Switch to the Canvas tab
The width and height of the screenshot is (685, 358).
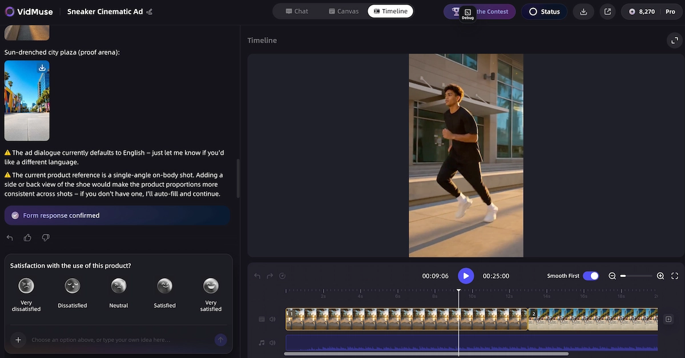tap(344, 11)
